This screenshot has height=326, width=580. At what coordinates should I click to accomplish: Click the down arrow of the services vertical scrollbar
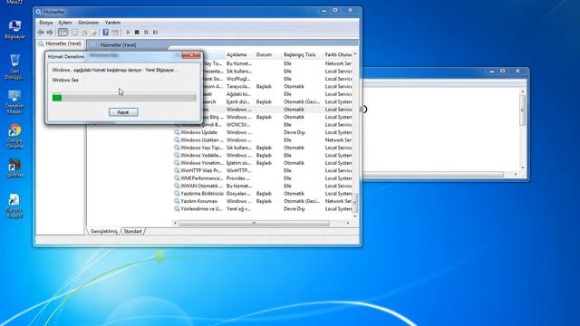tap(355, 216)
